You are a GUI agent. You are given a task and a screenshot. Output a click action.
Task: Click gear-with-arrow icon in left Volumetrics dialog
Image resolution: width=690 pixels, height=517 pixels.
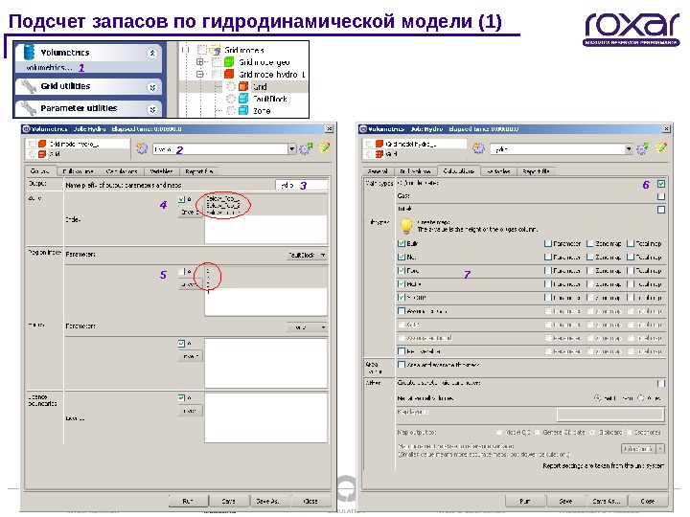[306, 148]
